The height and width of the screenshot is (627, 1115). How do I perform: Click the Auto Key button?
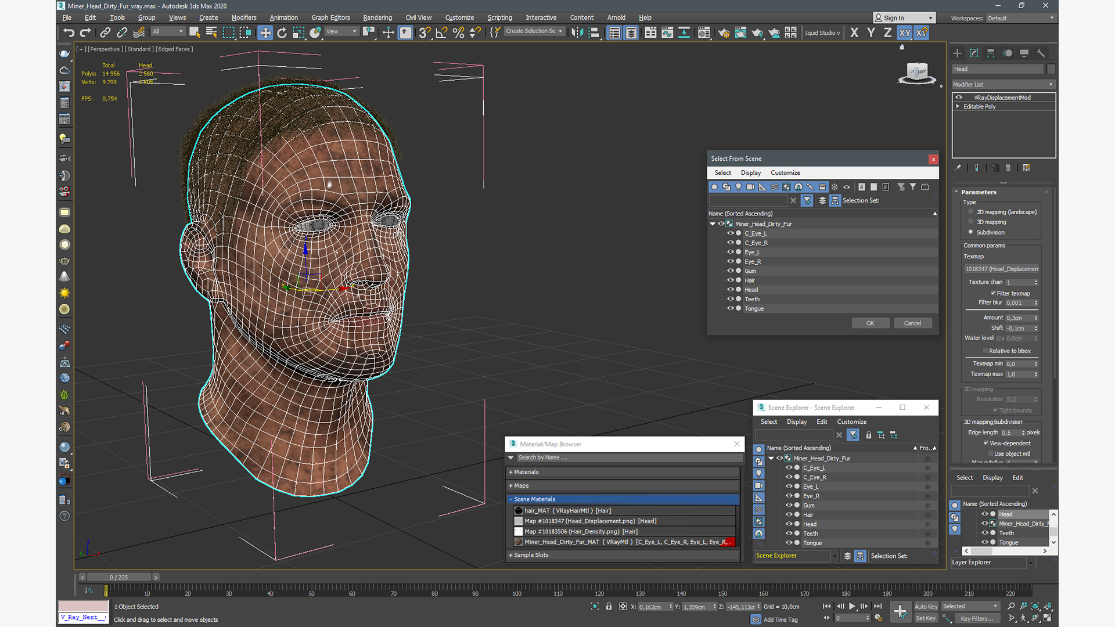click(926, 606)
